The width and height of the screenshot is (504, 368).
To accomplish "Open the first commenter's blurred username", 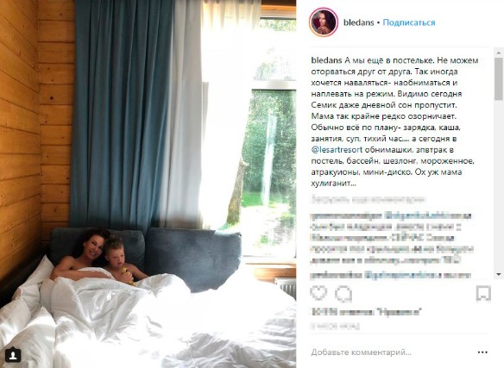I will (347, 215).
